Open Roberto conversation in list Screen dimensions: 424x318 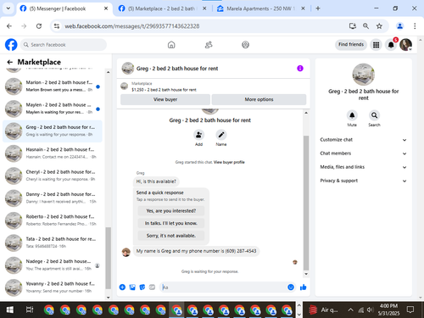[x=53, y=220]
